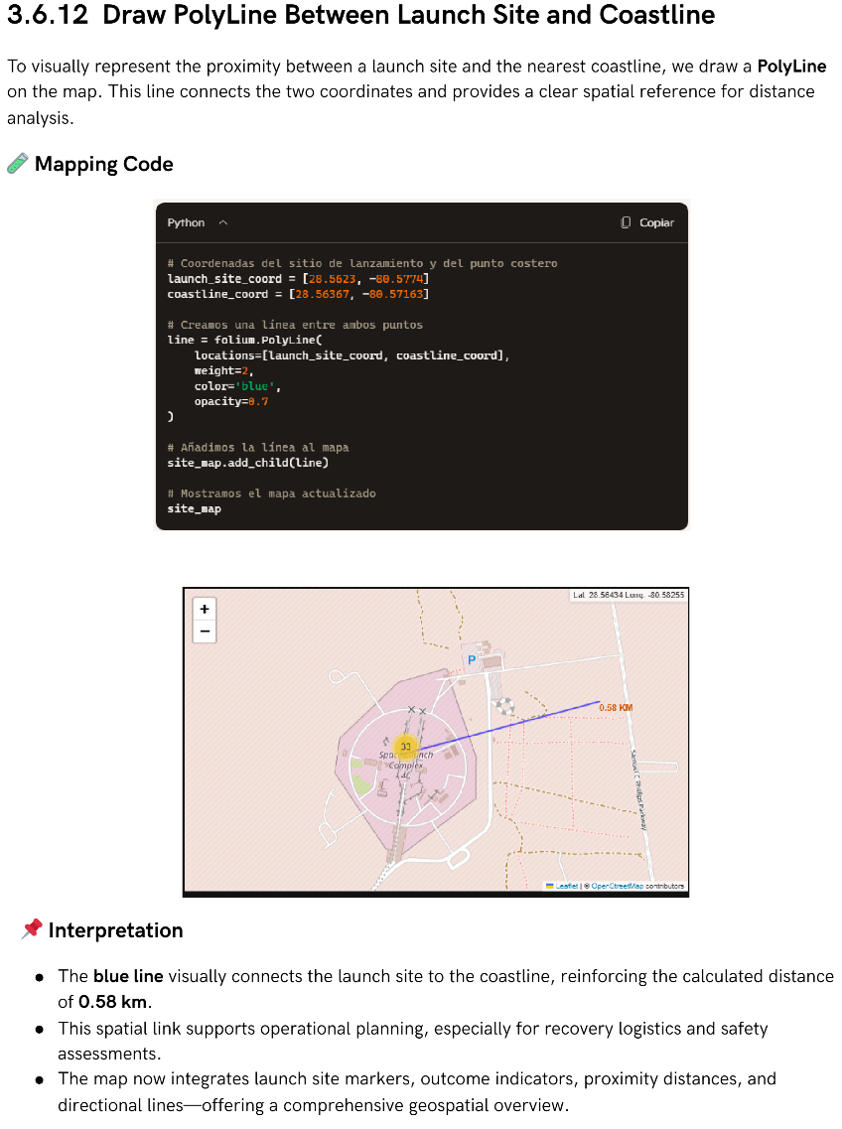Click the launch_site_coord code line

tap(298, 279)
